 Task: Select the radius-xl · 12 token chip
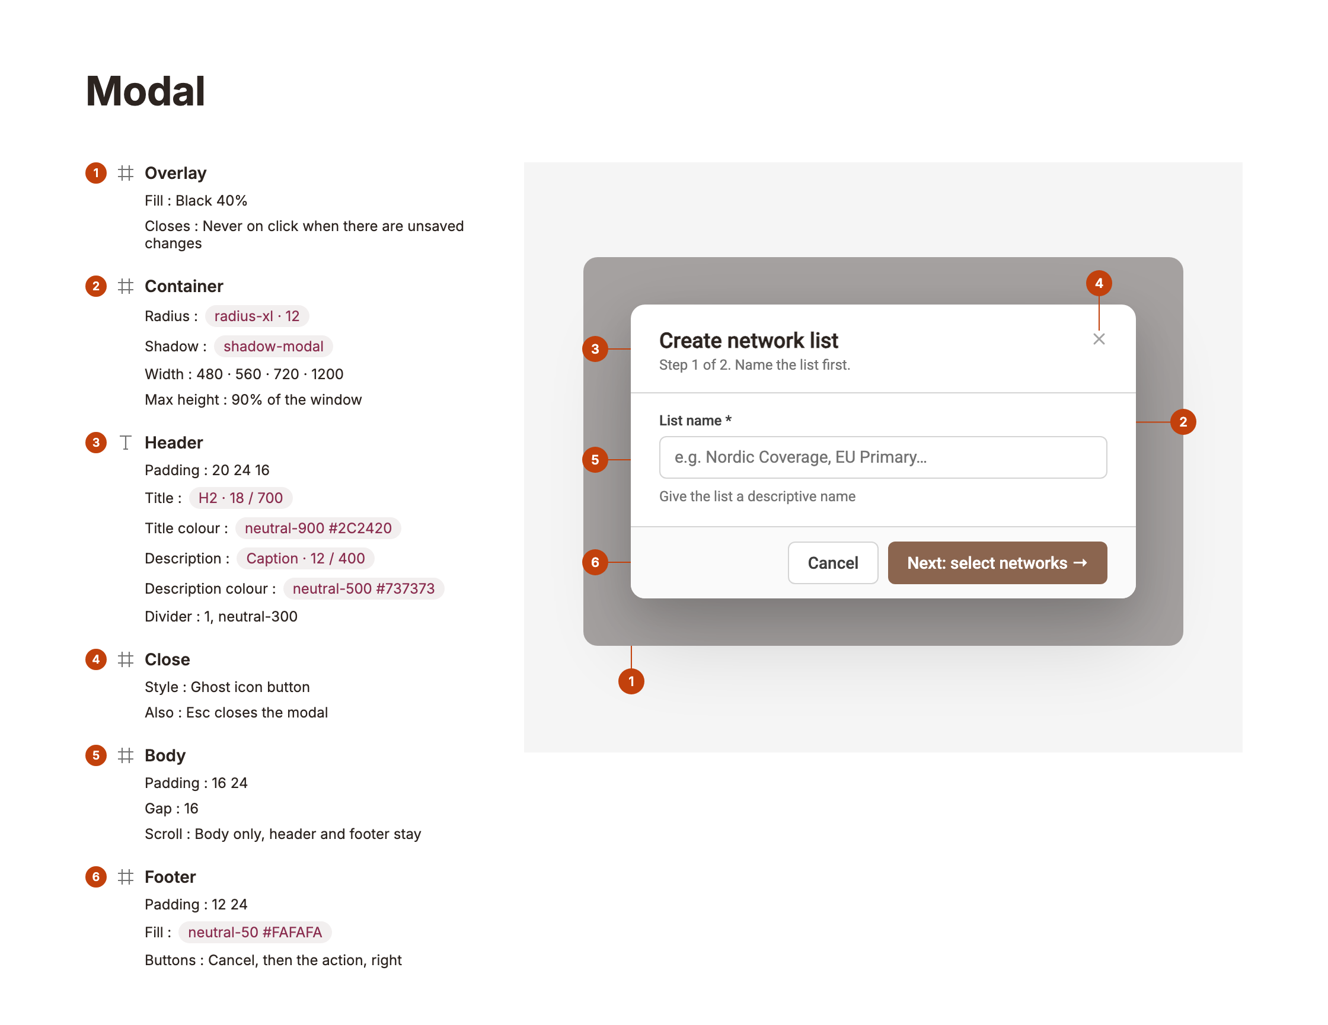257,316
